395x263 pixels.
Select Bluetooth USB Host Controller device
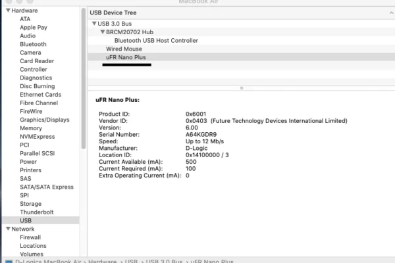(156, 41)
